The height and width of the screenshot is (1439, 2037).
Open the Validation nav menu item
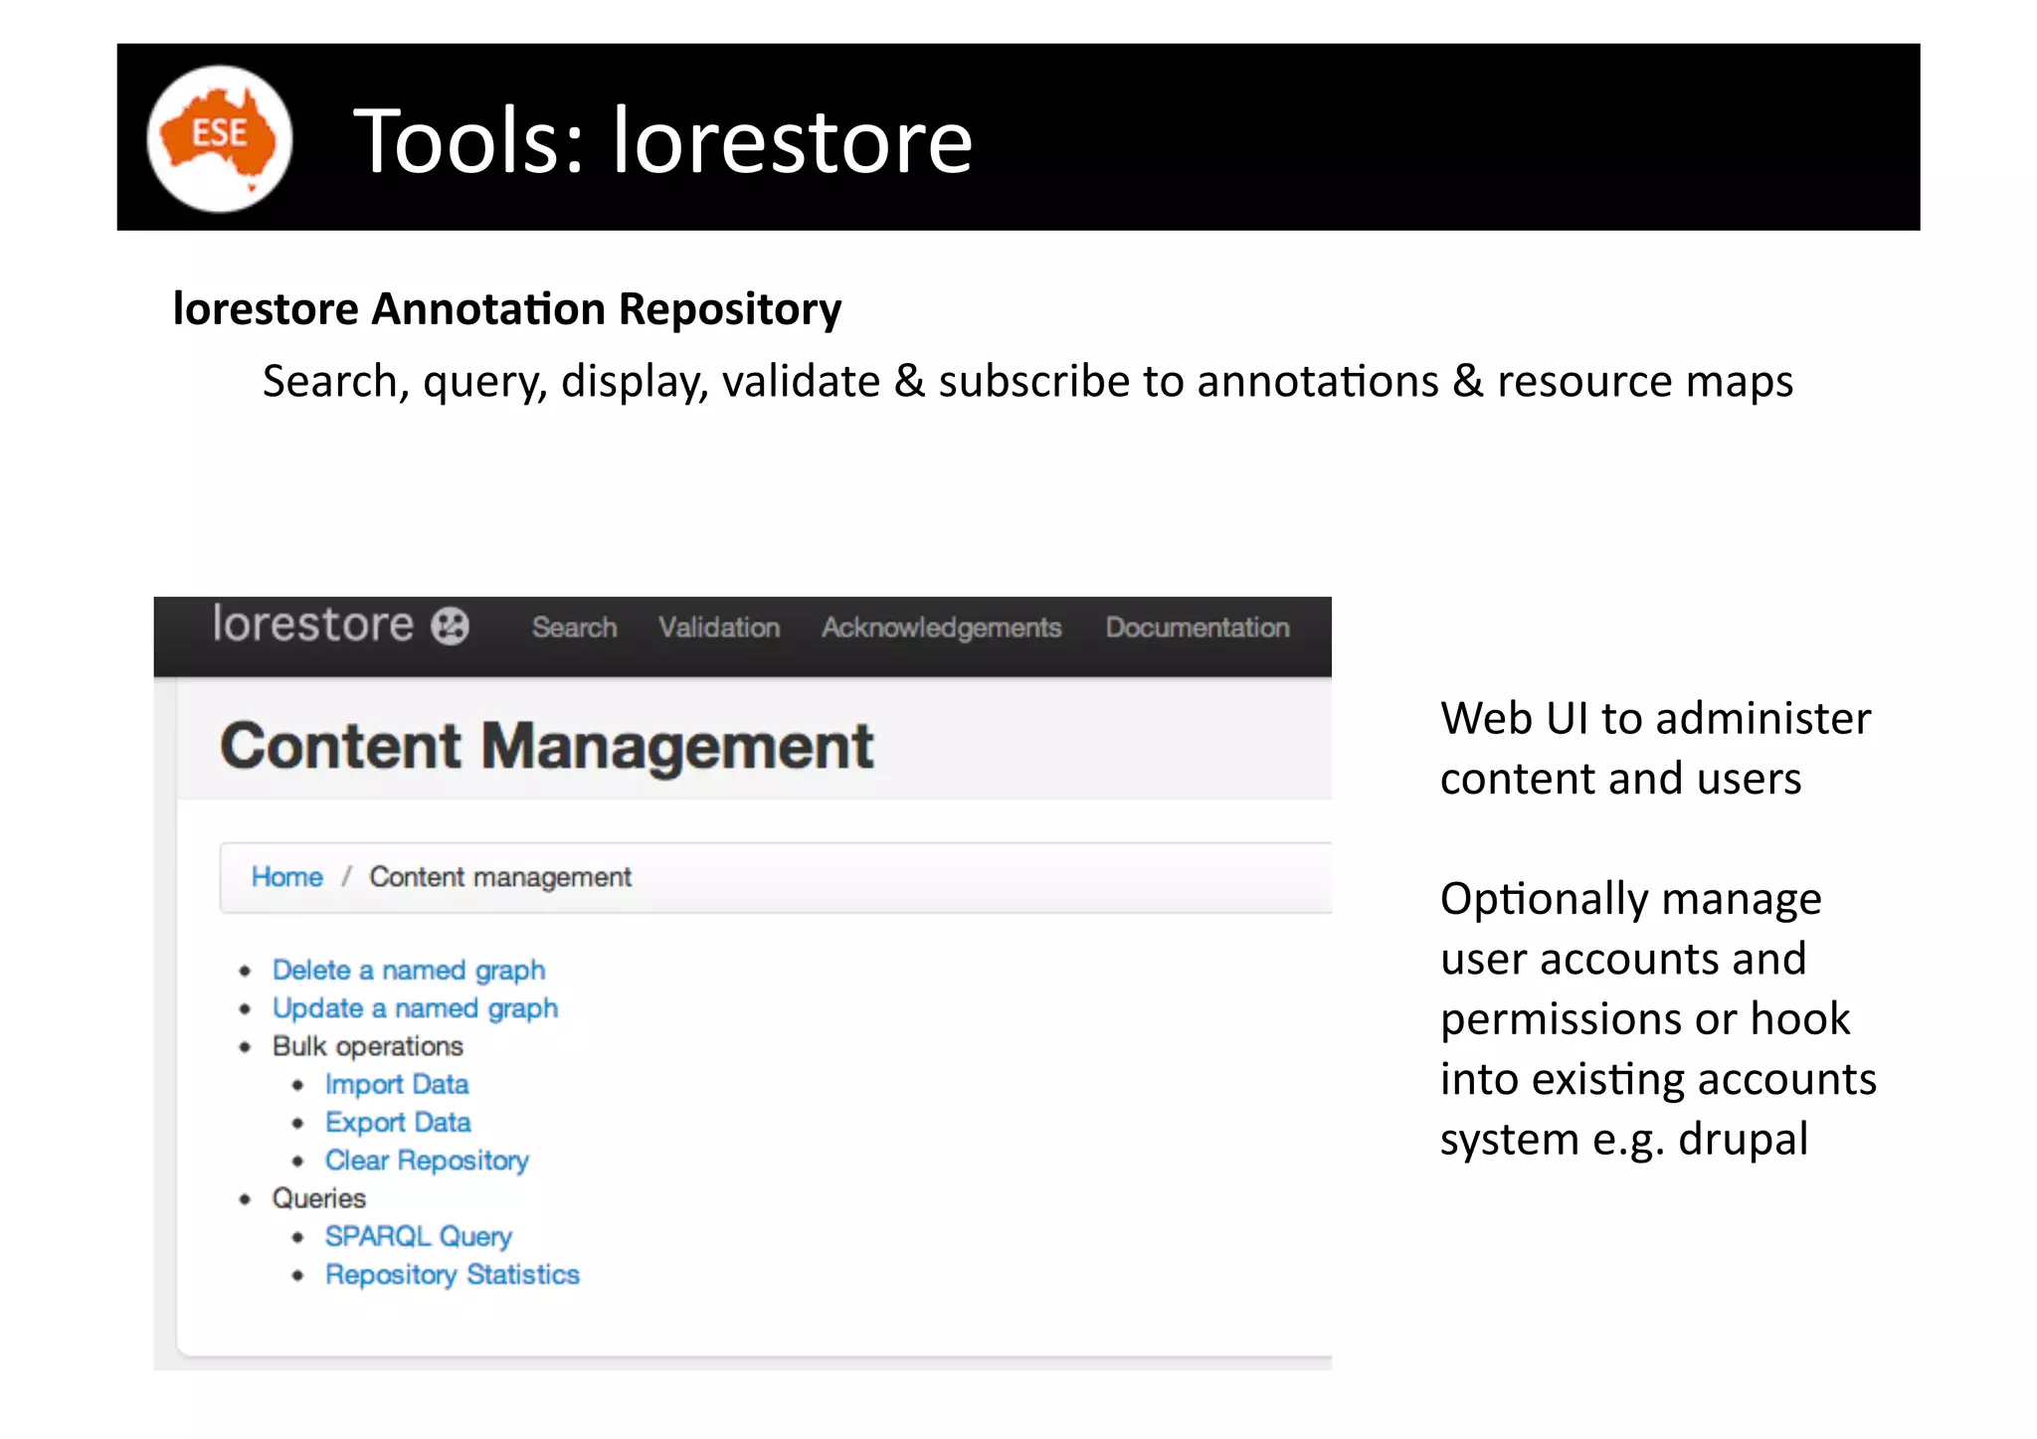(718, 628)
